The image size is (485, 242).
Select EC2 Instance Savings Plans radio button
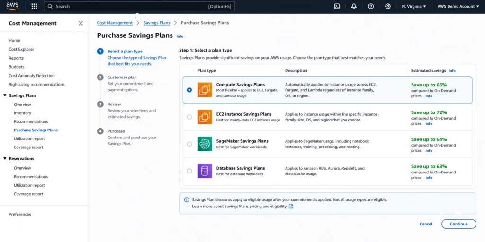click(189, 117)
